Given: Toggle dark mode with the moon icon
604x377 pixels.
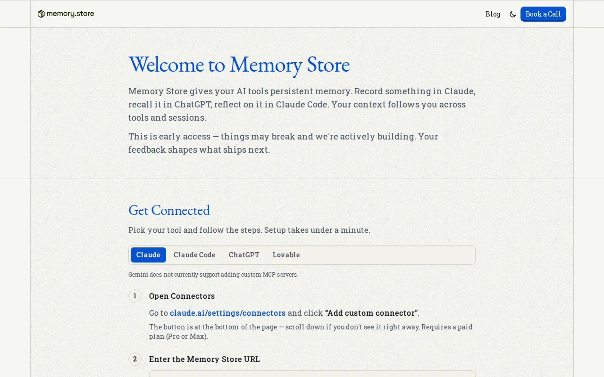Looking at the screenshot, I should [x=512, y=14].
